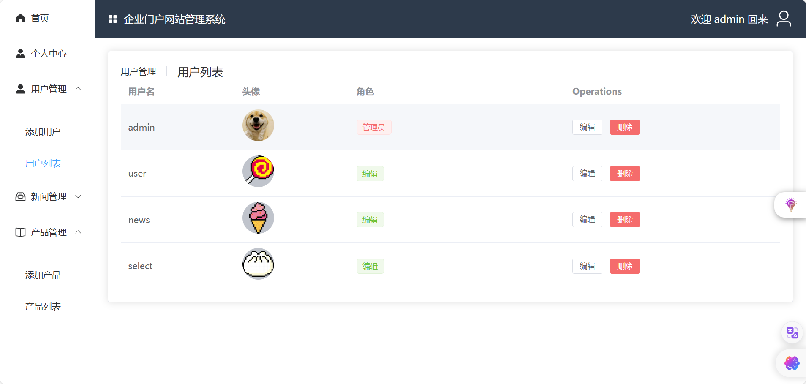Screen dimensions: 806x384
Task: Click the floating lightbulb assistant icon
Action: coord(791,205)
